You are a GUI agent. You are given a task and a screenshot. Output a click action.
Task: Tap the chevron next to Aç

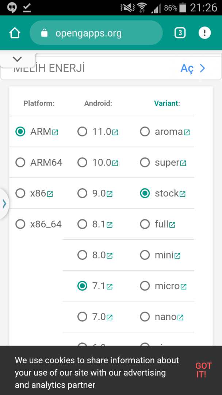point(203,68)
